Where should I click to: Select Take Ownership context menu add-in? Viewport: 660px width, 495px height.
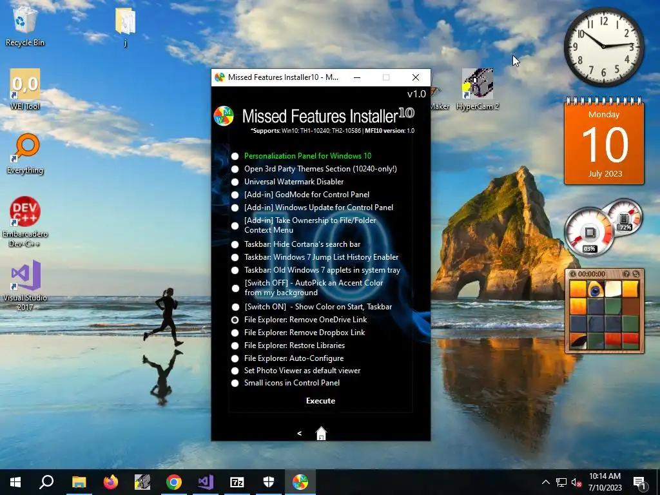click(235, 226)
